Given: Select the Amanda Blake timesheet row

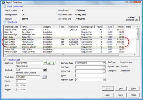Looking at the screenshot, I should (x=70, y=29).
